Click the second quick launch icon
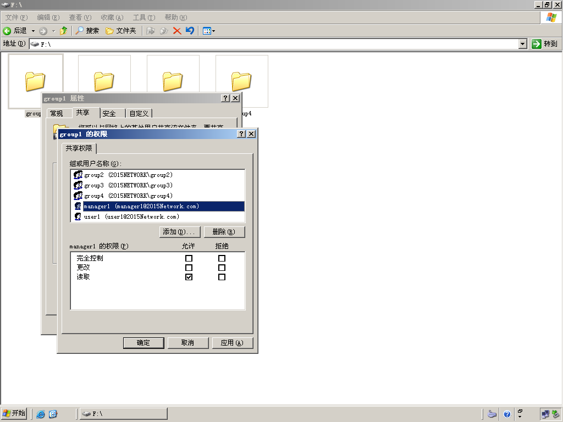Viewport: 563px width, 422px height. (x=53, y=414)
